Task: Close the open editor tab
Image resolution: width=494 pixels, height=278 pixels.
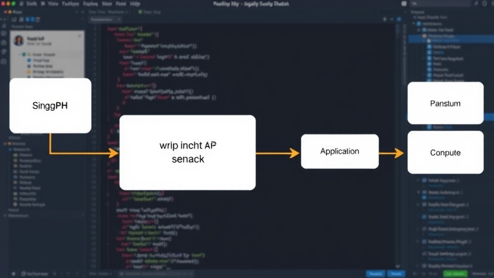Action: click(x=119, y=19)
